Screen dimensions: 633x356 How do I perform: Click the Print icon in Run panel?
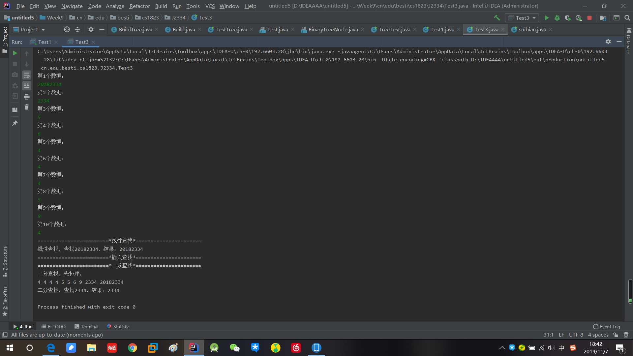coord(27,97)
